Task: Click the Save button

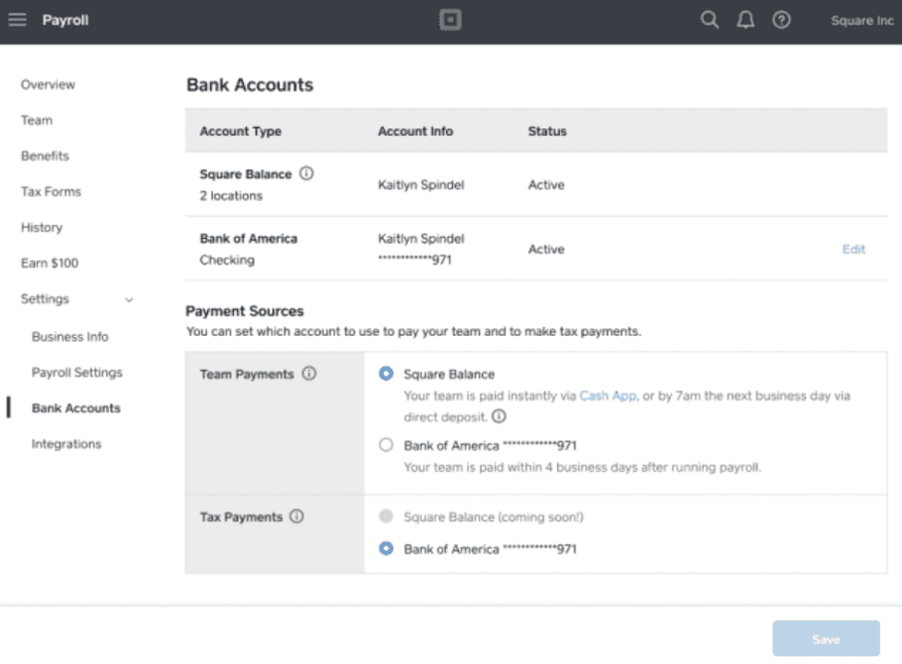Action: coord(827,639)
